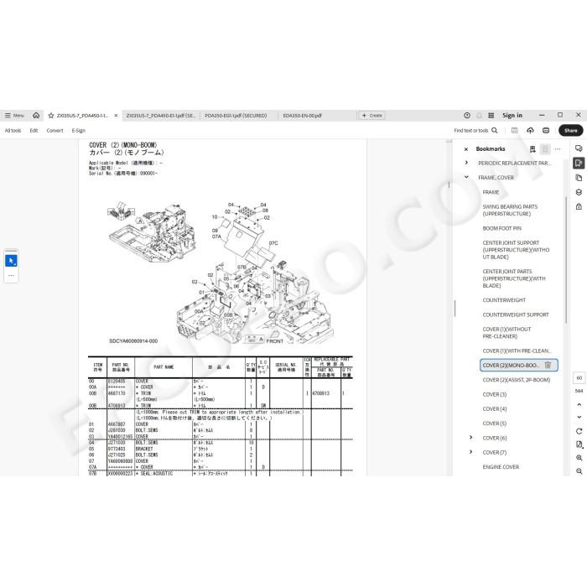
Task: Click the upload to cloud icon
Action: pos(530,130)
